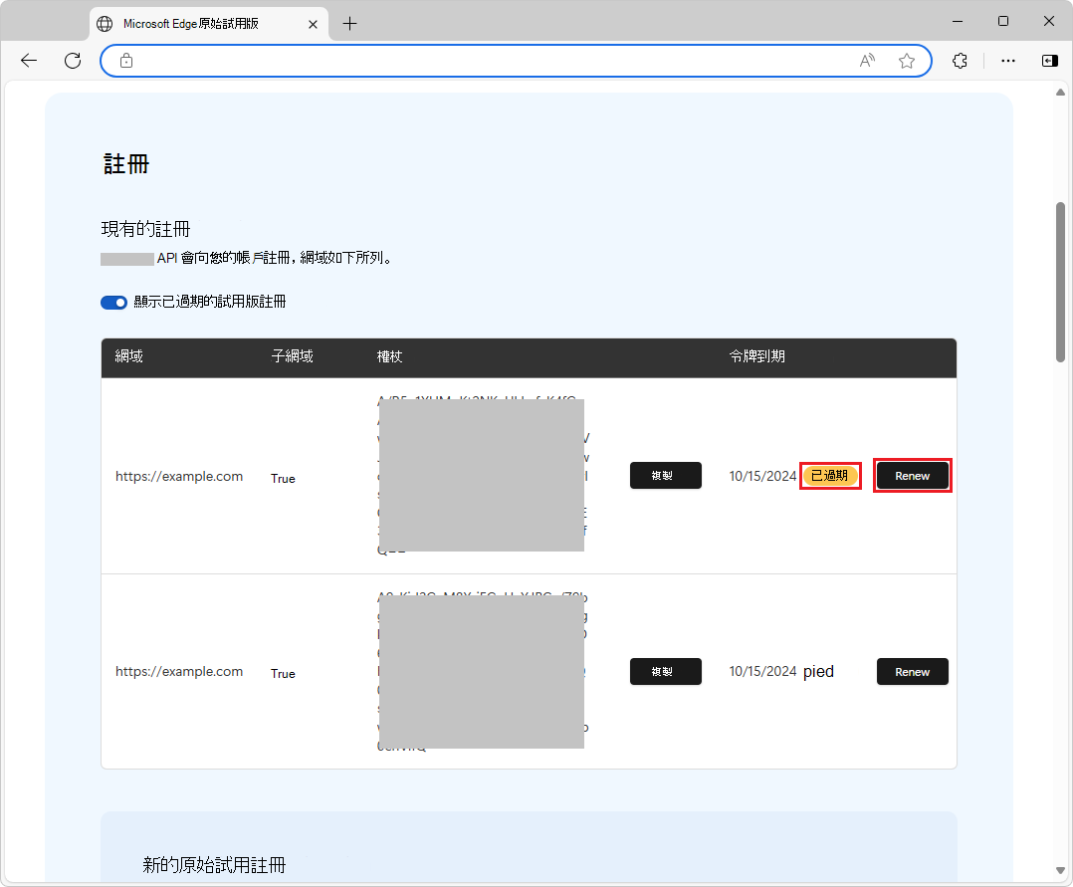Image resolution: width=1073 pixels, height=887 pixels.
Task: Select the Read aloud icon
Action: pos(866,61)
